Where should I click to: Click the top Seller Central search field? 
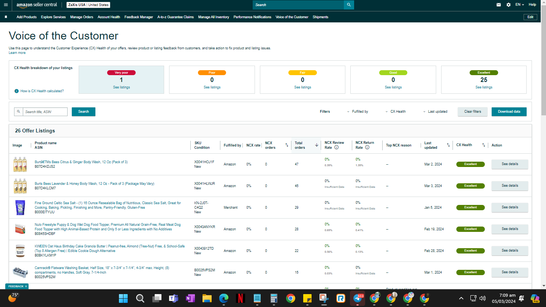298,5
